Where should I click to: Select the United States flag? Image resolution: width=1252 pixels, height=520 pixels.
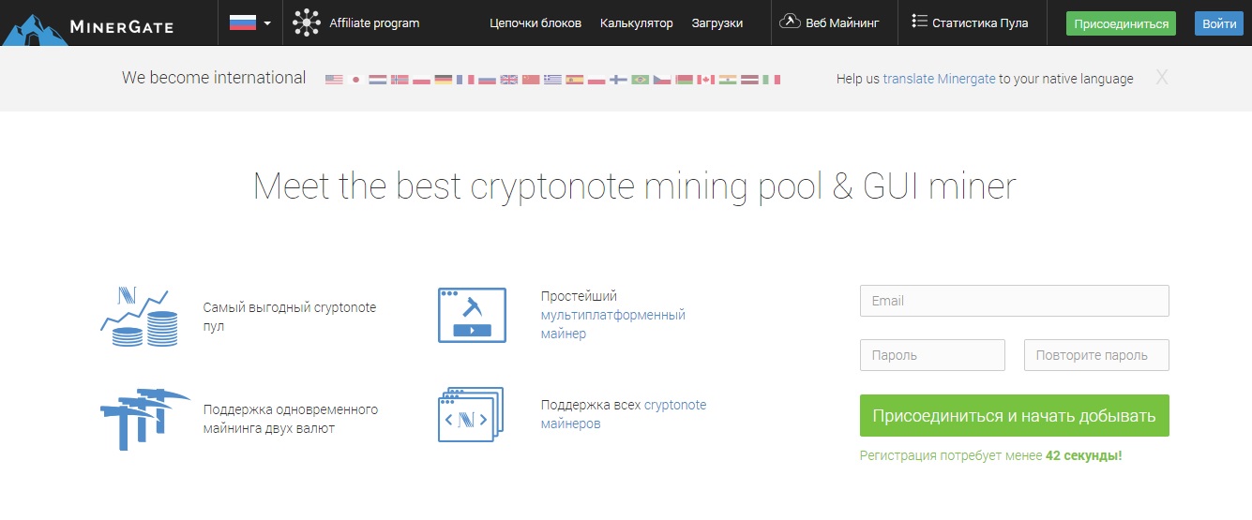[334, 80]
